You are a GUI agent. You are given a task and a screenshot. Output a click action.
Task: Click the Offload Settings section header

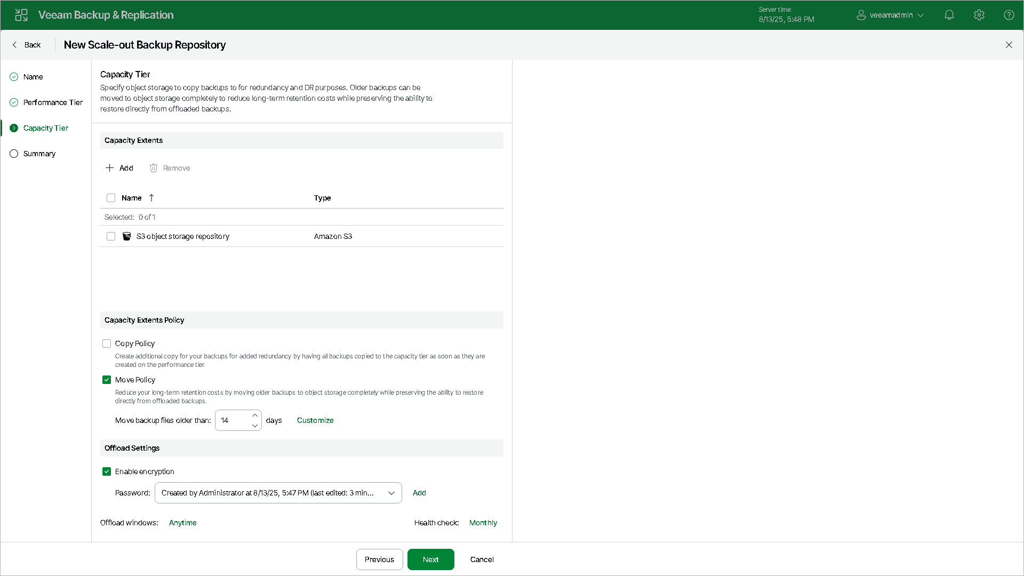click(302, 448)
